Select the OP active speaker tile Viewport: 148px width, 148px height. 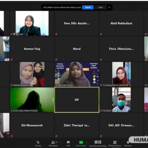pos(77,100)
